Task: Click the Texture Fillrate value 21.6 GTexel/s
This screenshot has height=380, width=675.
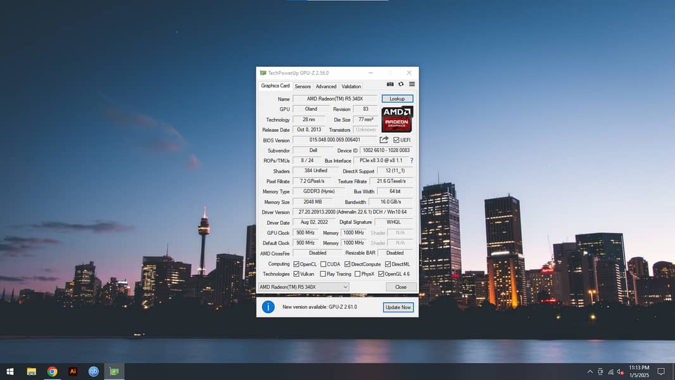Action: [391, 181]
